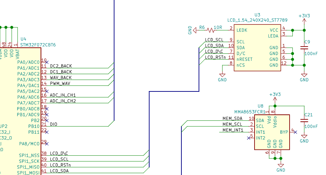Image resolution: width=326 pixels, height=175 pixels.
Task: Click the no-connect marker on U8 INT2 pin
Action: 248,138
